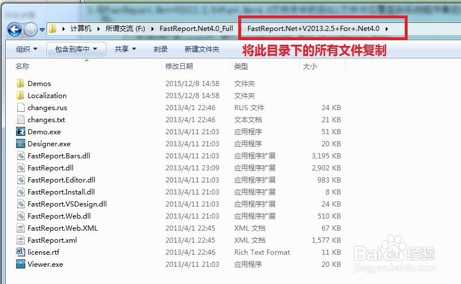Click the blue Back navigation arrow
This screenshot has width=461, height=284.
click(x=14, y=29)
